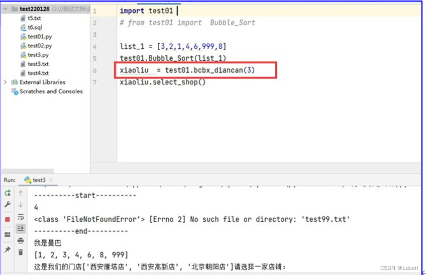Click t6.sql file icon
This screenshot has width=426, height=275.
coord(24,28)
